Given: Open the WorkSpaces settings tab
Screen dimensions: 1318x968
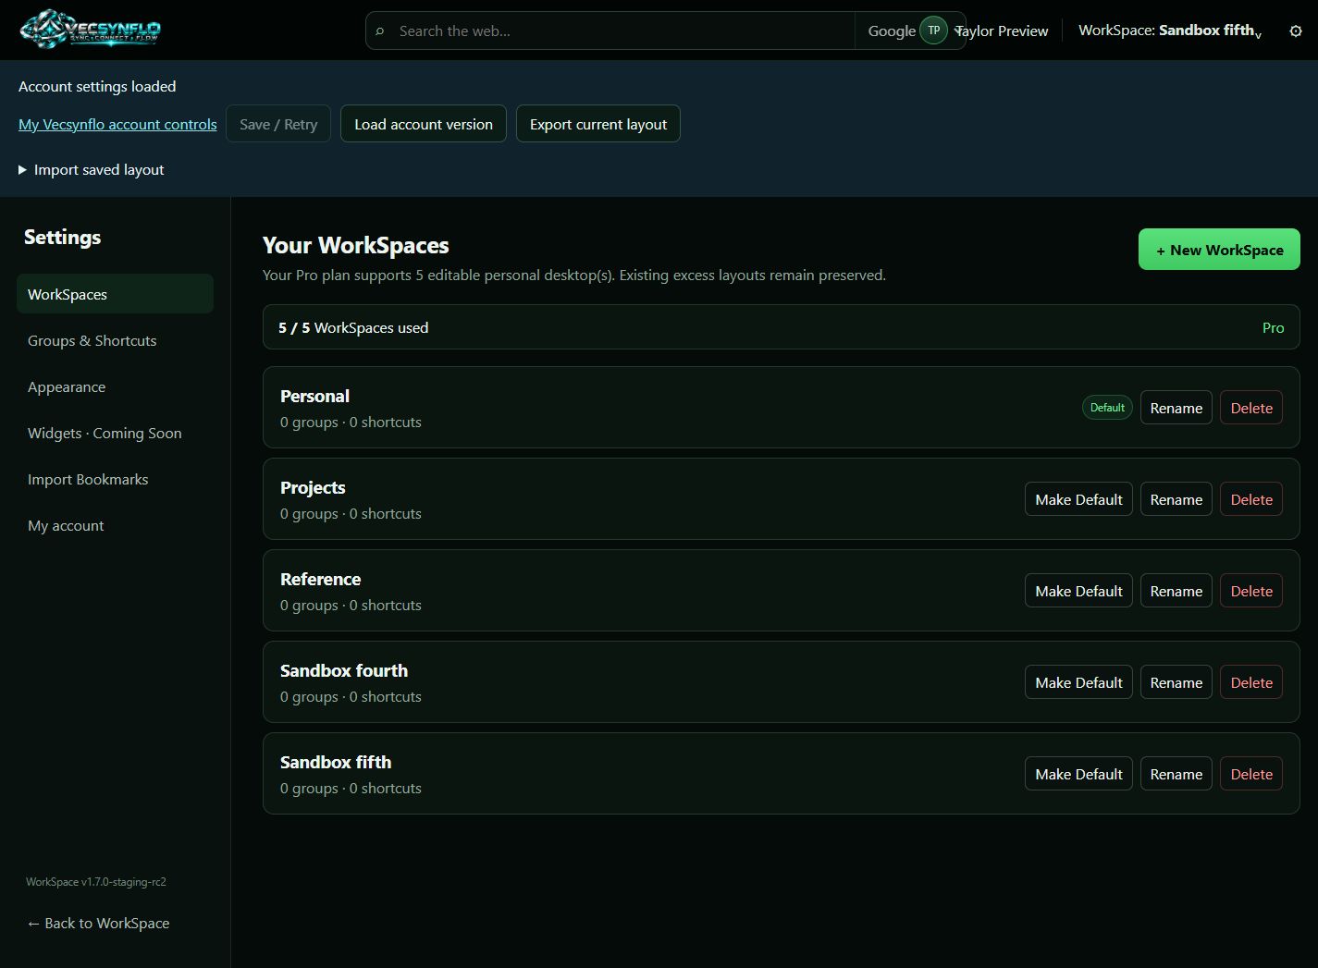Looking at the screenshot, I should [x=115, y=294].
